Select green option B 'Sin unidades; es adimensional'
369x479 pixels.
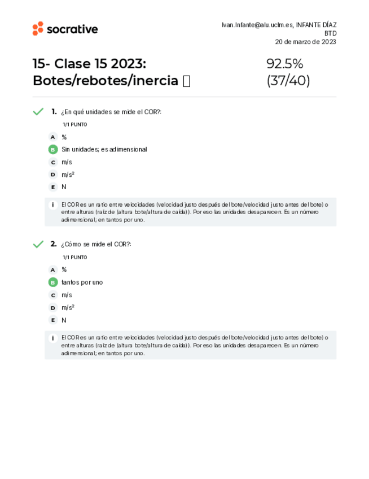(x=53, y=150)
